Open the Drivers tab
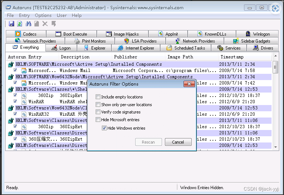Viewport: 284px width, 195px height. 263,48
